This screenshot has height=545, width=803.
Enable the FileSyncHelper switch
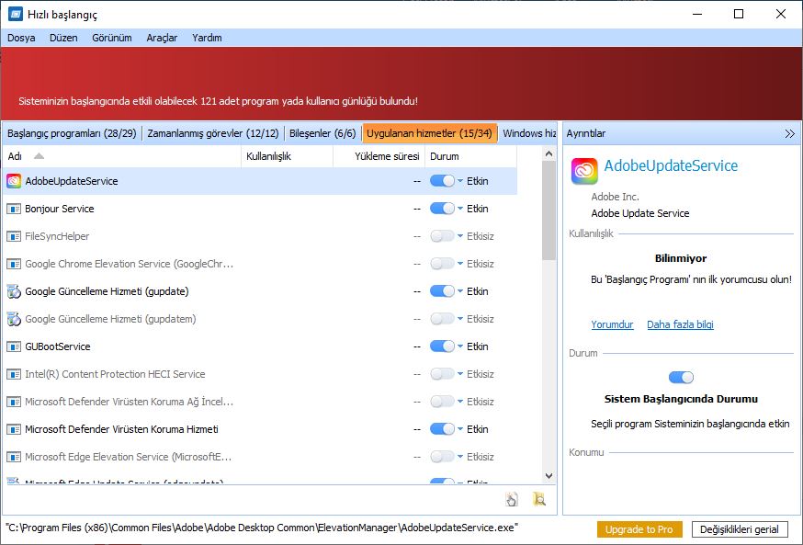point(443,236)
